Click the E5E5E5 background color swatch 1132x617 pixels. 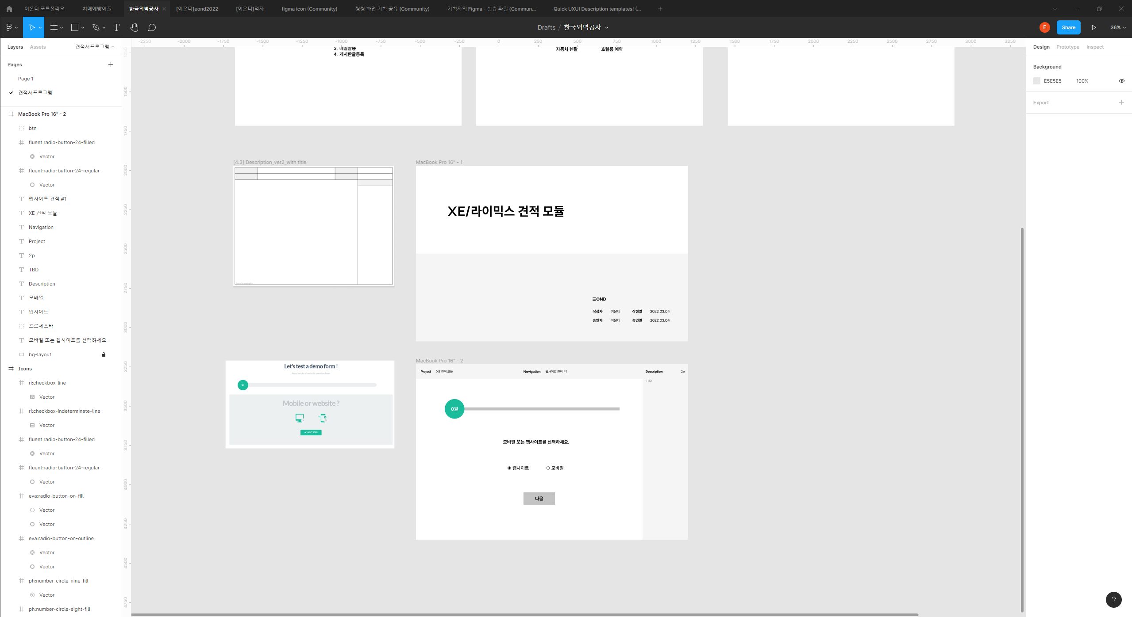coord(1037,81)
